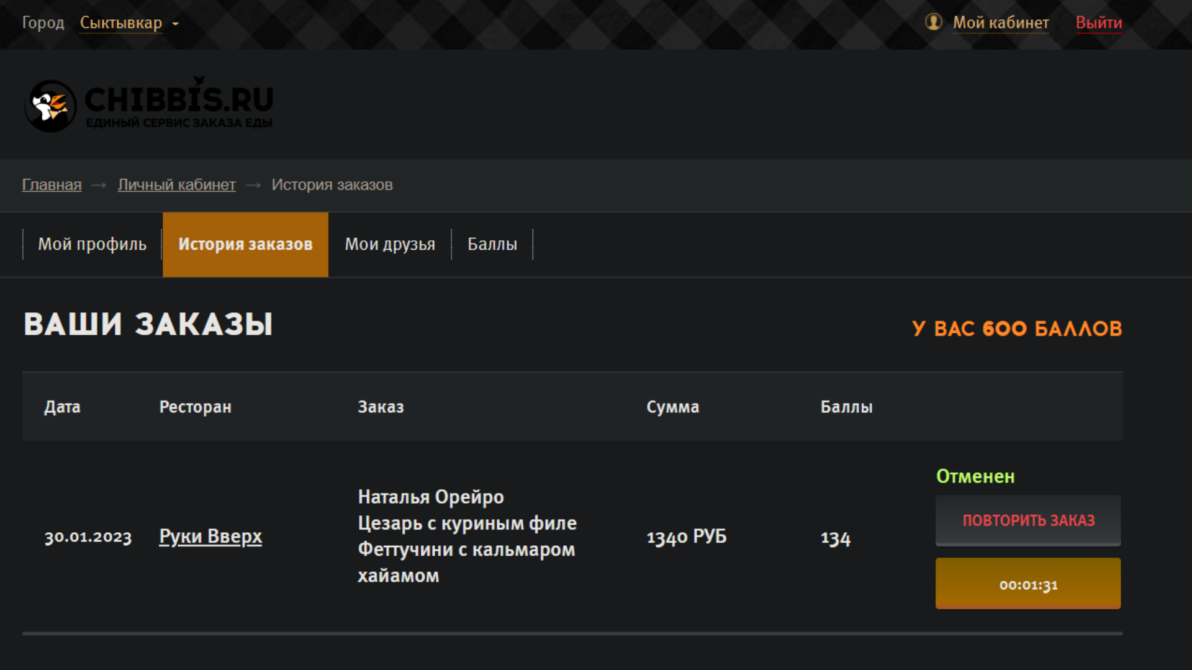Open Мой кабинет link

coord(1001,22)
